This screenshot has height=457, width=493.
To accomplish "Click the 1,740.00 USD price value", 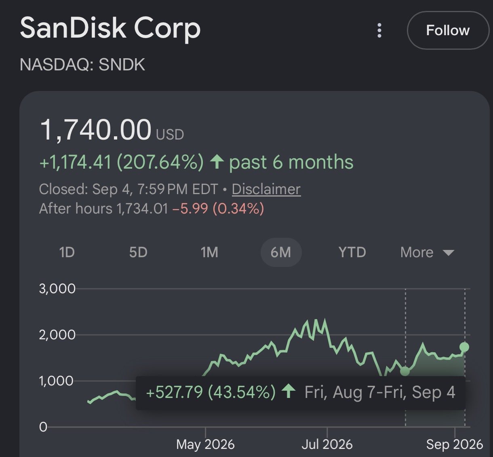I will (x=112, y=130).
